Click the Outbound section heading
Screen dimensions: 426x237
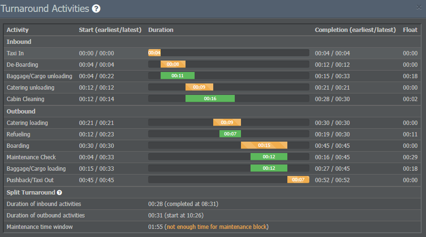click(21, 111)
